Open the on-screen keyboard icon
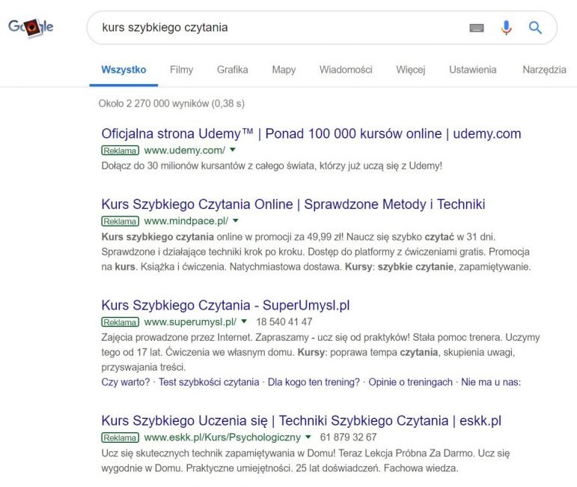The image size is (577, 487). [477, 28]
